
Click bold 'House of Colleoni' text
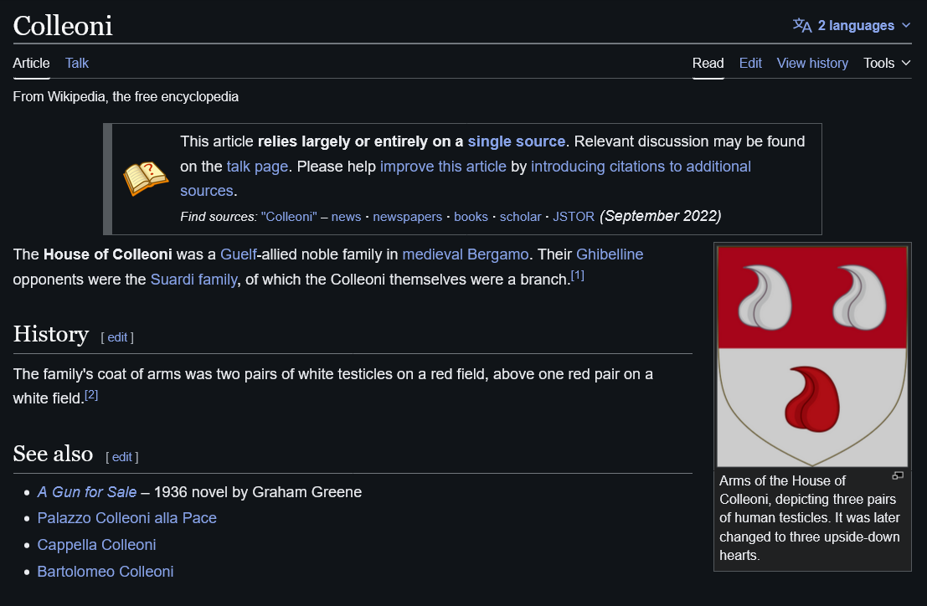tap(107, 254)
